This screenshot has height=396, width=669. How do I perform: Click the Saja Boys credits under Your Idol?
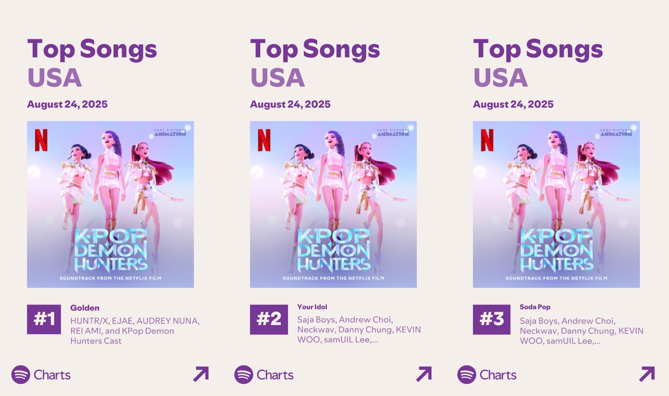[359, 330]
